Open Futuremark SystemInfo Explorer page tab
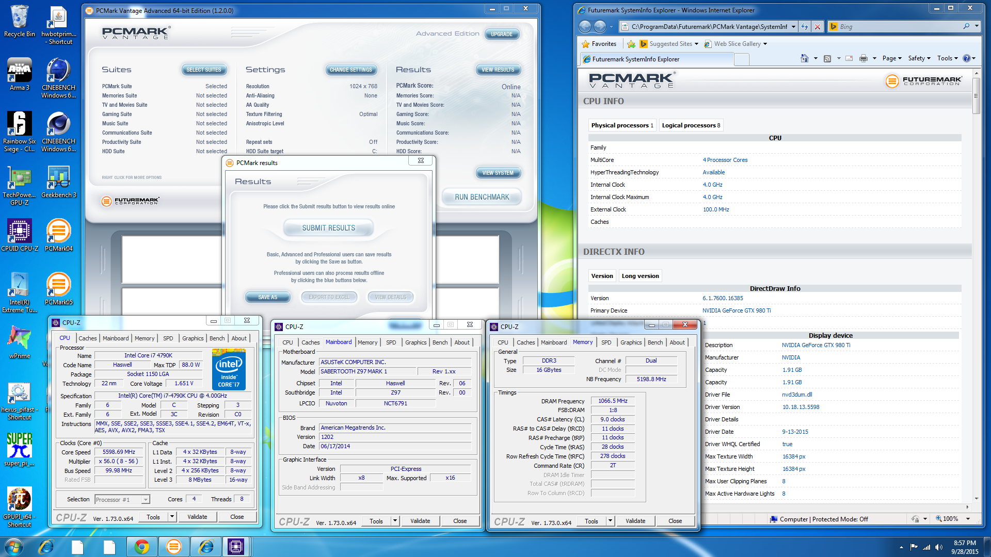 pos(657,59)
